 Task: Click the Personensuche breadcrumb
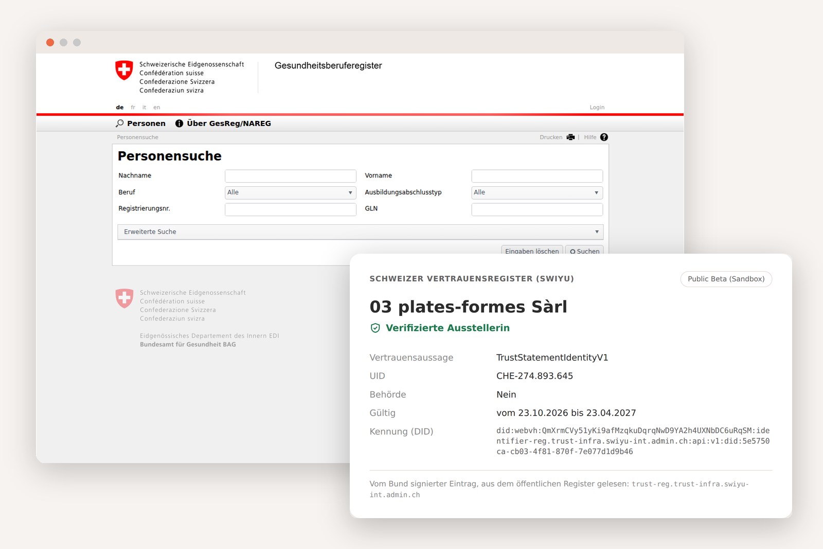coord(137,137)
